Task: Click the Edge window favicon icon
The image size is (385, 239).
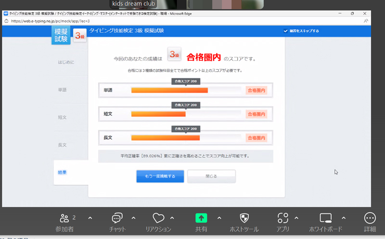Action: (6, 13)
